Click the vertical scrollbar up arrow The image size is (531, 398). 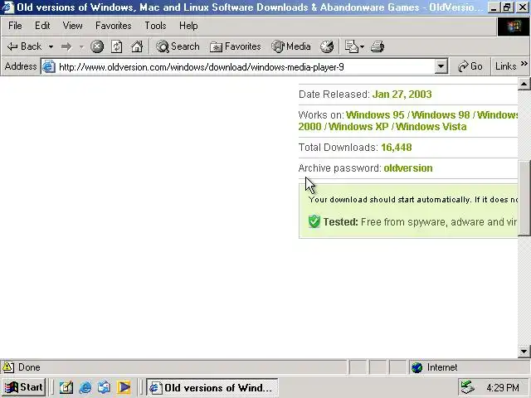(524, 84)
